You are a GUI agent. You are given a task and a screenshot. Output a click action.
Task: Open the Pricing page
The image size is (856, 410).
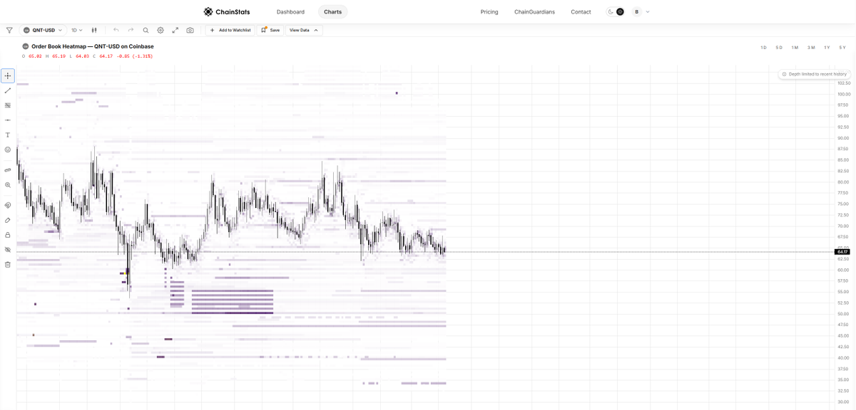(x=489, y=12)
